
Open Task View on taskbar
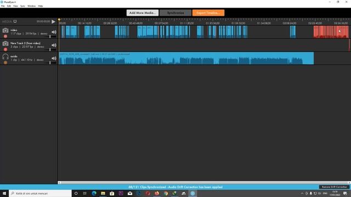[85, 193]
